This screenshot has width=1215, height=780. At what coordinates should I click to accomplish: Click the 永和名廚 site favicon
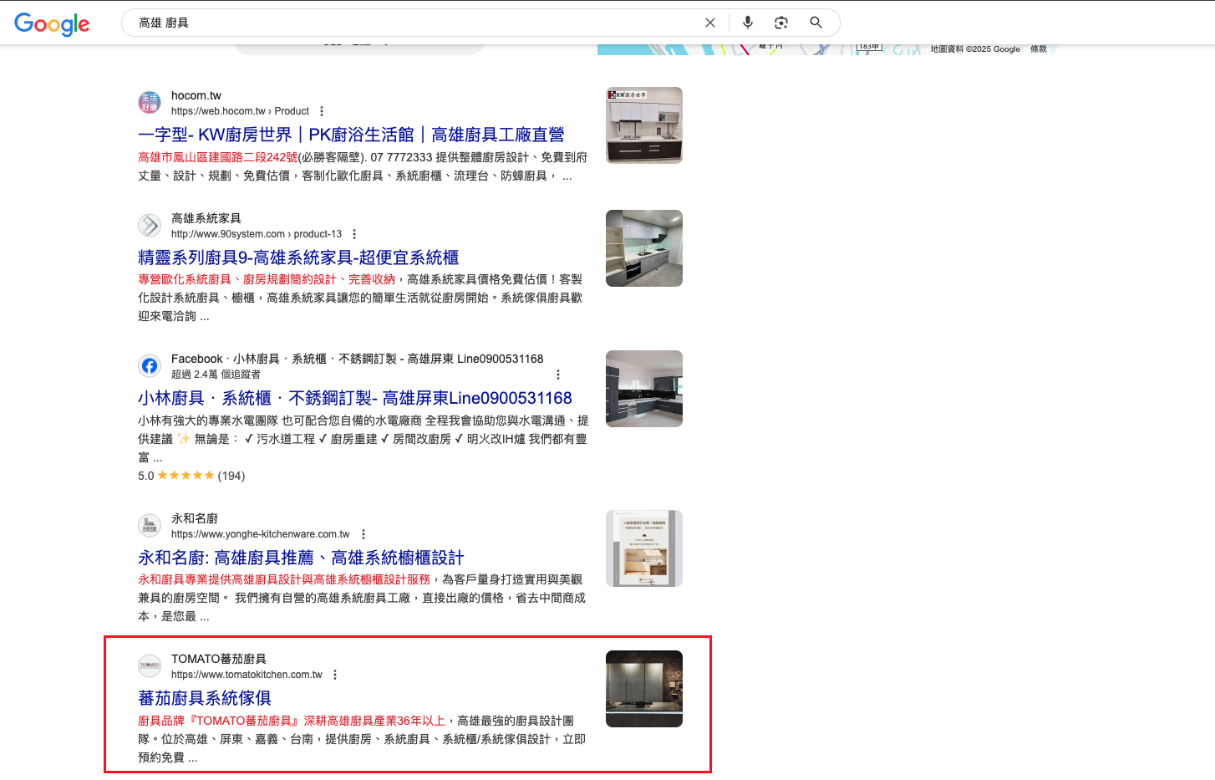click(150, 526)
